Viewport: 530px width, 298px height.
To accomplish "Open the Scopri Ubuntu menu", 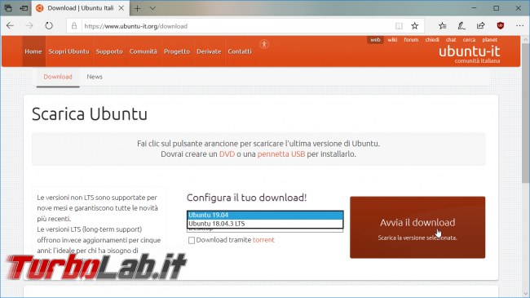I will point(69,51).
